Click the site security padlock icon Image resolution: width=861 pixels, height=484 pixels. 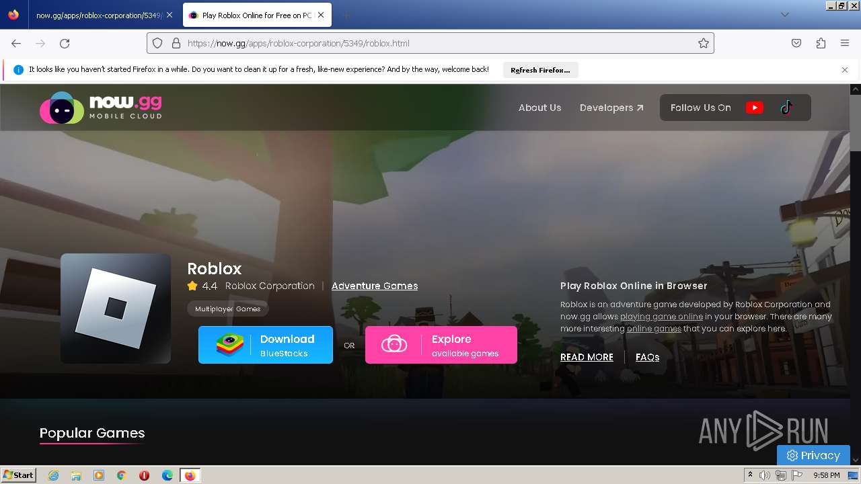point(176,43)
